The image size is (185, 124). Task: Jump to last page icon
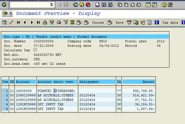(139, 5)
